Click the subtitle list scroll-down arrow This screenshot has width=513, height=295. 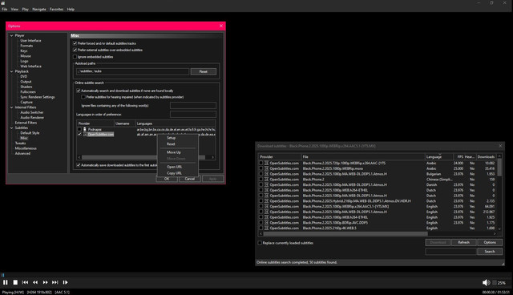pyautogui.click(x=499, y=228)
